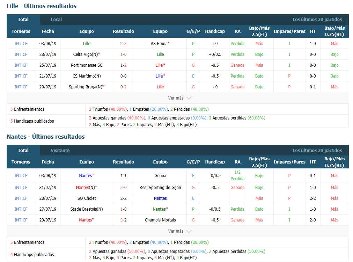Switch to the Visitante tab
This screenshot has height=262, width=353.
tap(60, 150)
